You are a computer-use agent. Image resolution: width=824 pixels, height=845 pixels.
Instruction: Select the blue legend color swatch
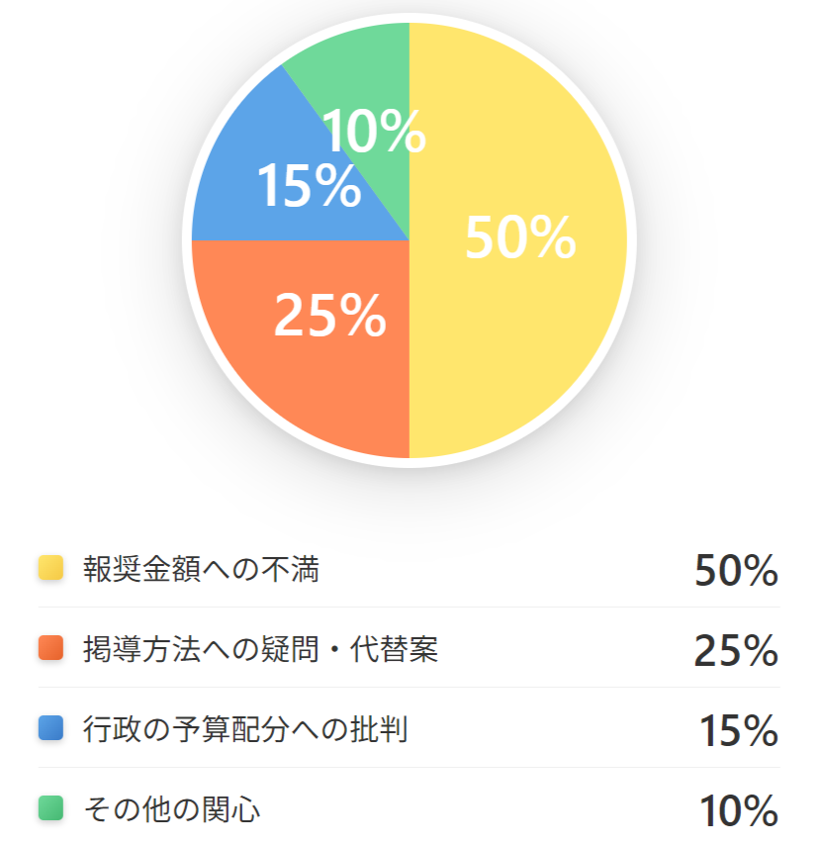point(50,728)
